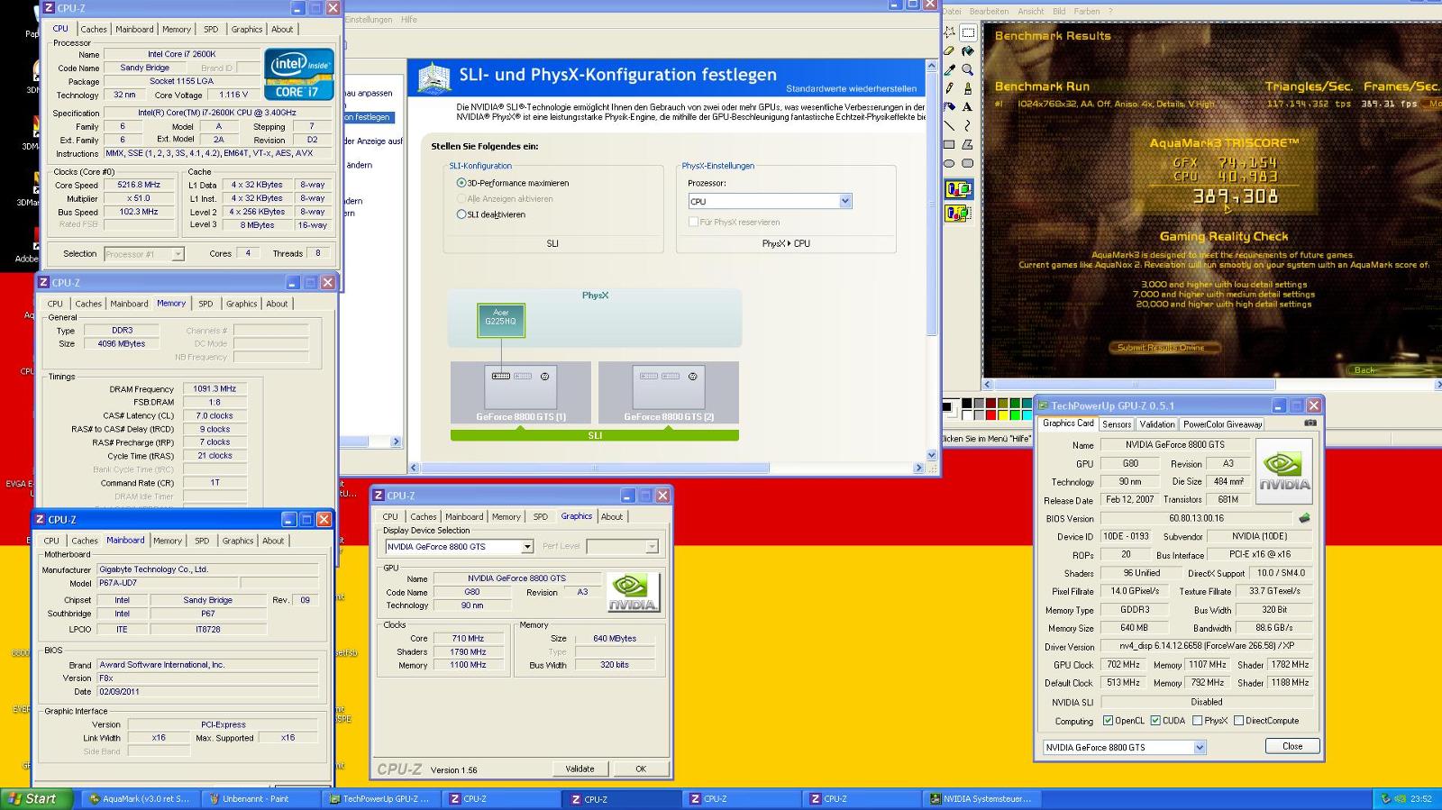Click the Intel Core i7 logo in CPU-Z

coord(299,74)
